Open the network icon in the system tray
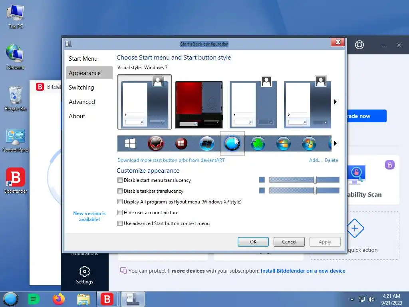409x307 pixels. 362,299
